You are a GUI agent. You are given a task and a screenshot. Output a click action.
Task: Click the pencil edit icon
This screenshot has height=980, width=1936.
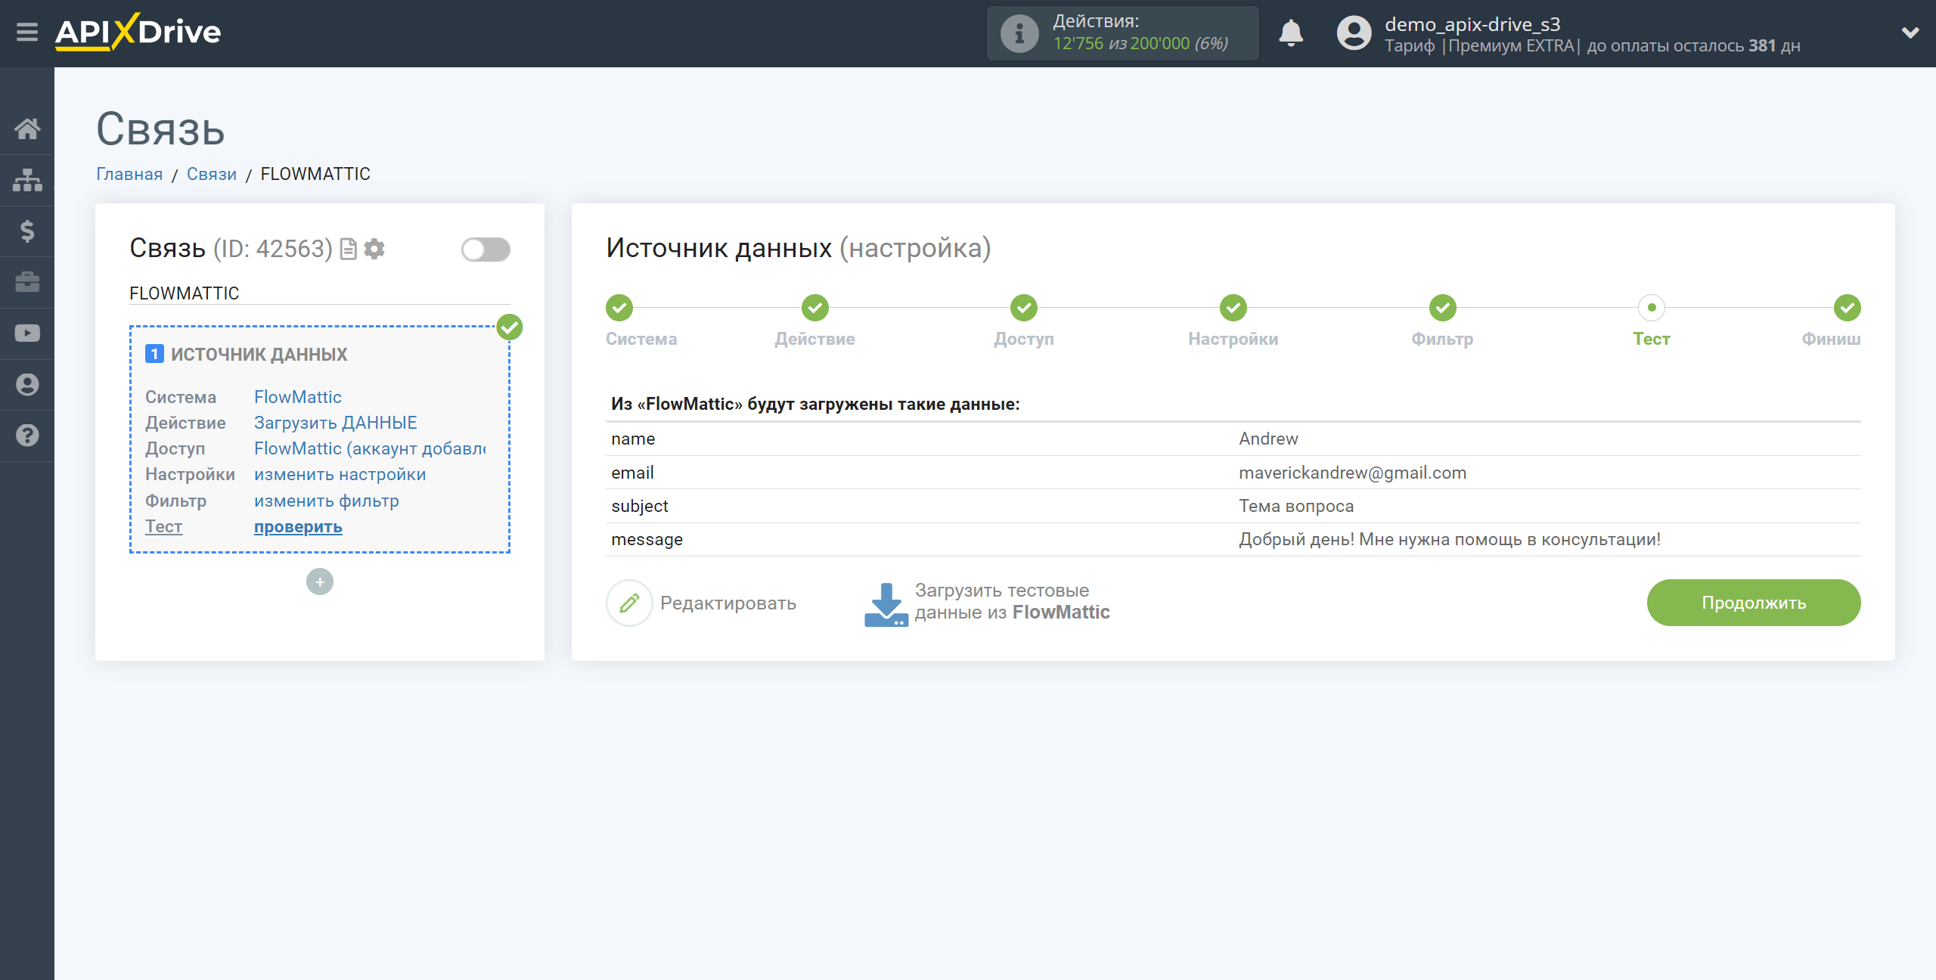[x=629, y=603]
